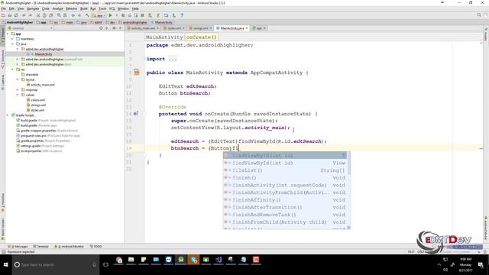Click the onCreate() breadcrumb
The image size is (489, 275).
tap(201, 37)
